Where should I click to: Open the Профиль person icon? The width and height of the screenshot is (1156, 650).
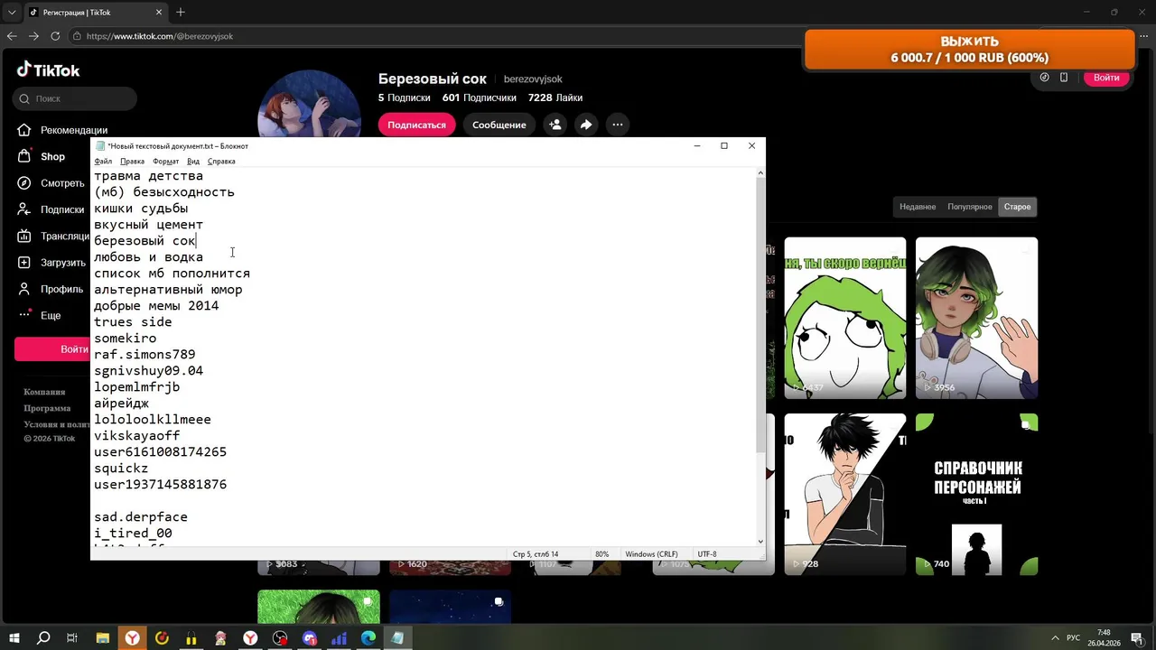23,289
